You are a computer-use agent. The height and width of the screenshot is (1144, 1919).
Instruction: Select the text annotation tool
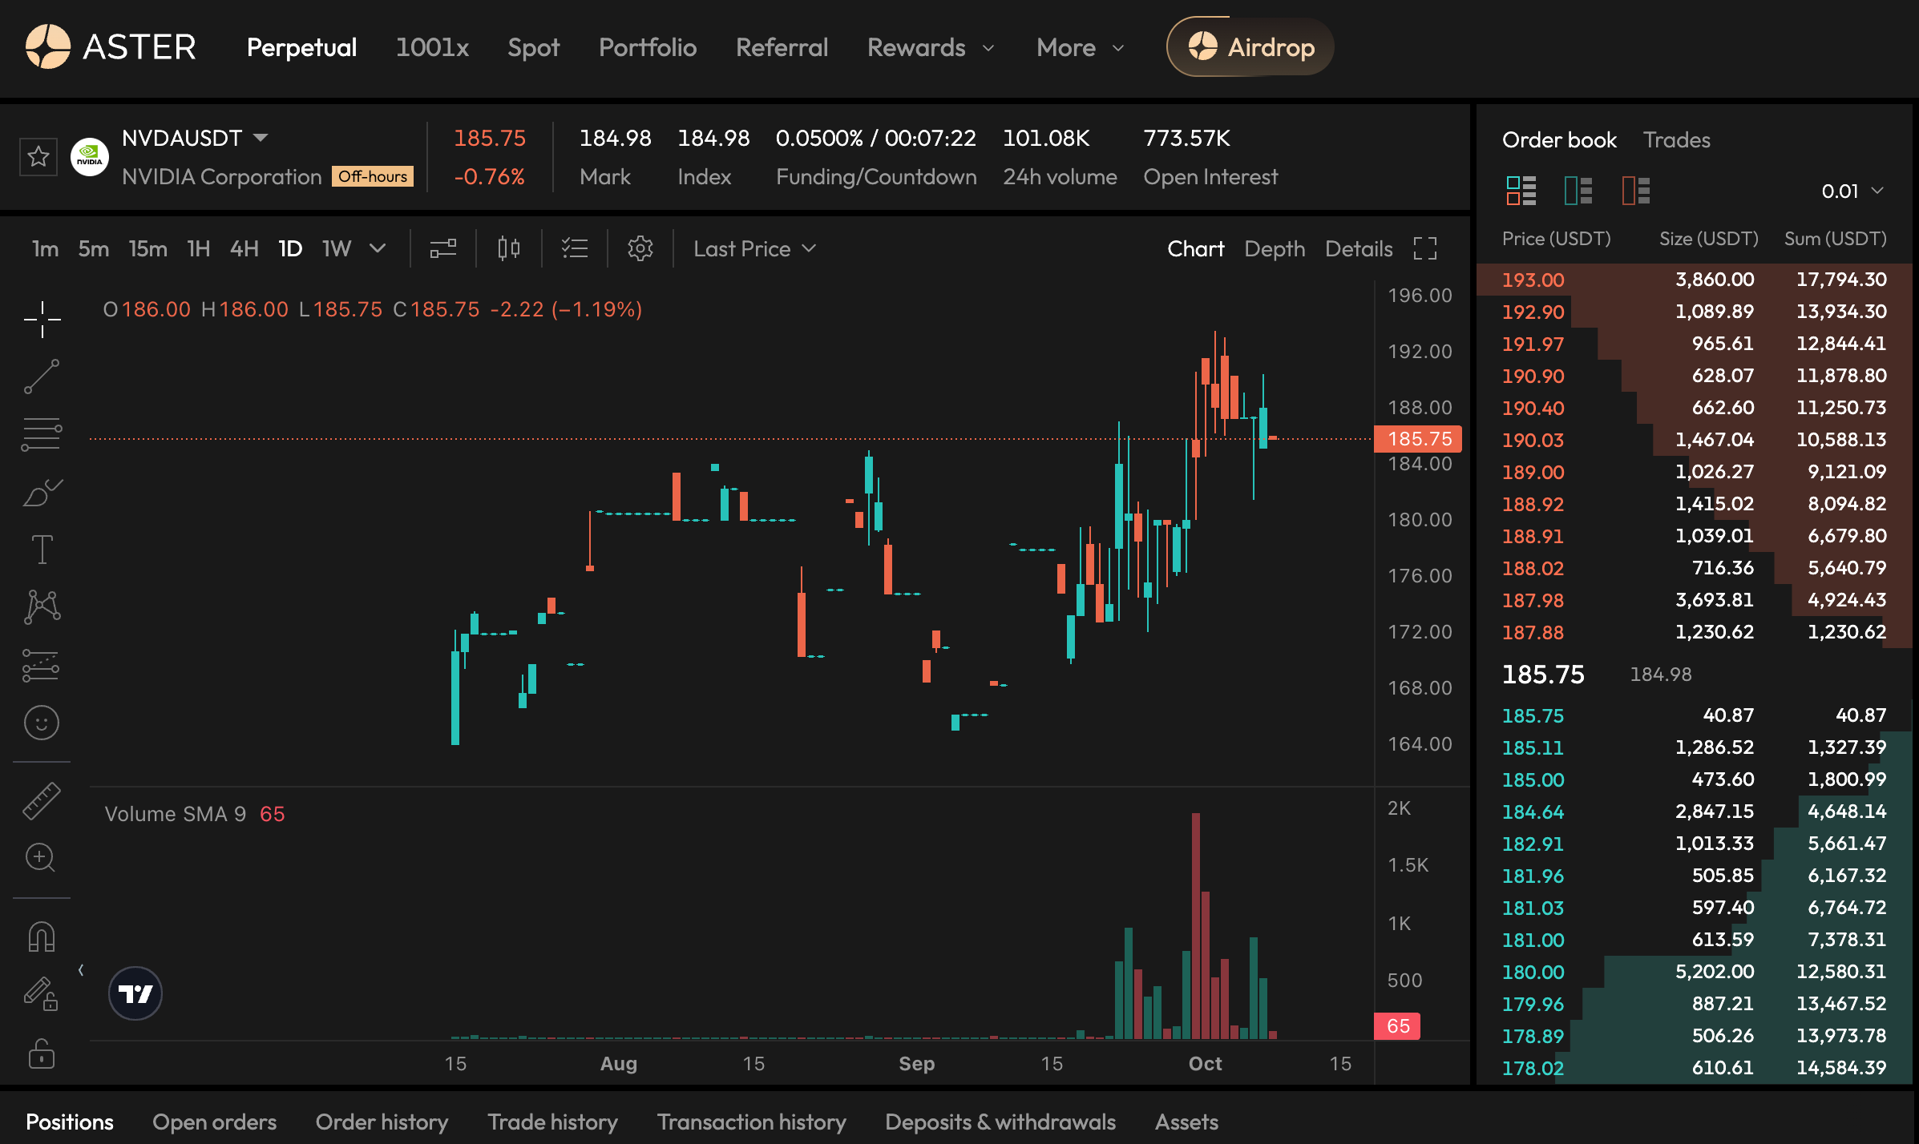(42, 550)
